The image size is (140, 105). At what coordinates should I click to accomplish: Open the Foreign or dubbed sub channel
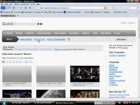pyautogui.click(x=117, y=55)
